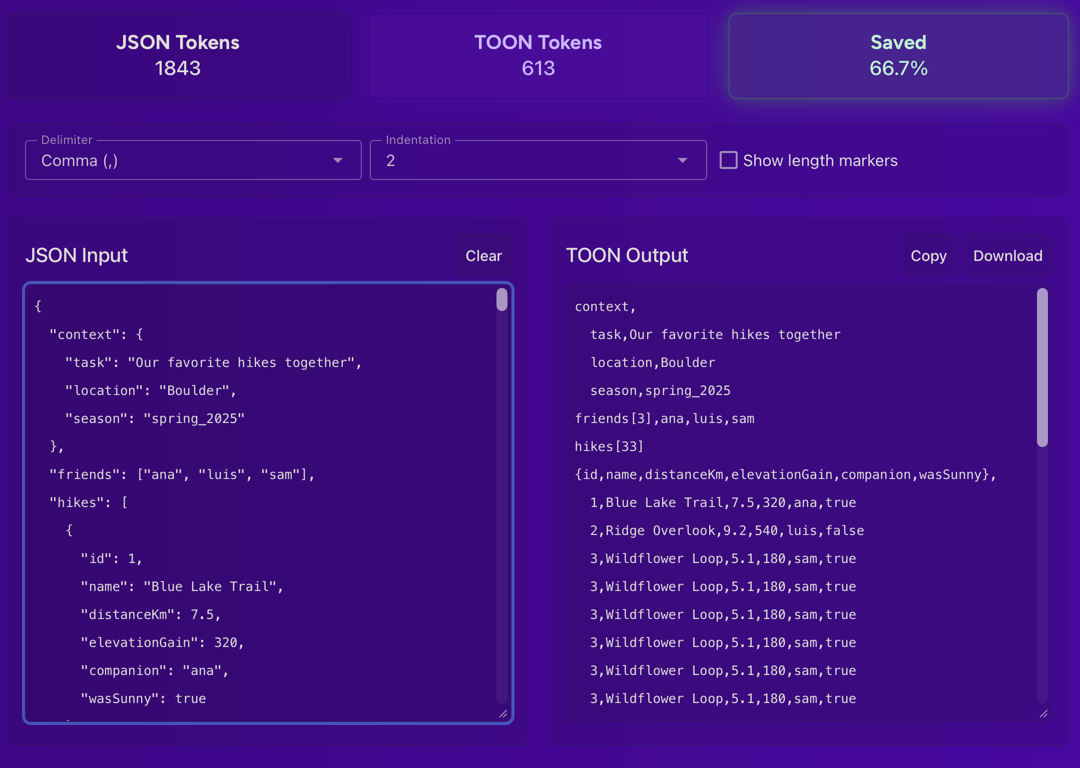
Task: Click the TOON Output resize handle
Action: (1044, 714)
